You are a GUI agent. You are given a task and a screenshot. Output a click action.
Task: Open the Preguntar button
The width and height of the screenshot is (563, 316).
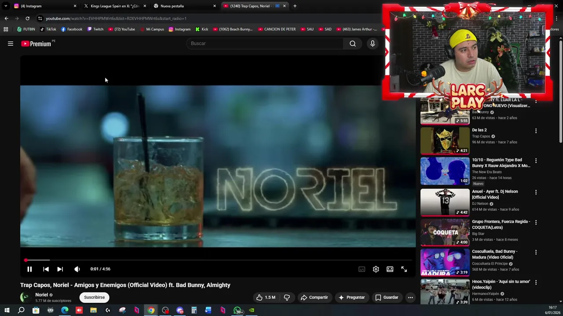(351, 297)
